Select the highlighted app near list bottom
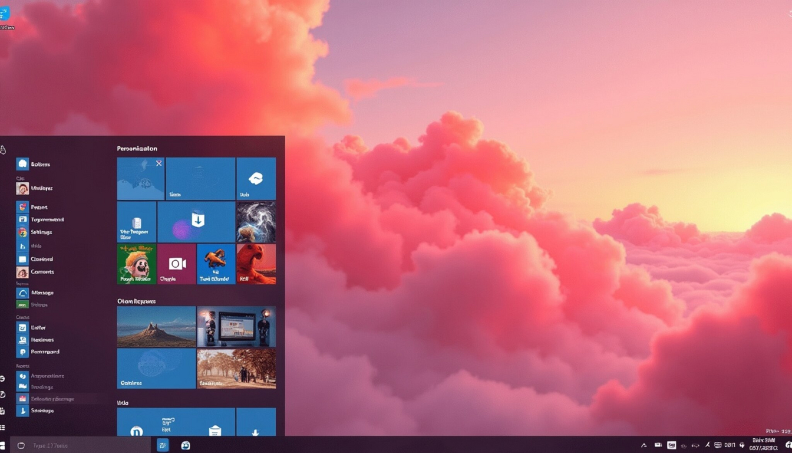 tap(53, 399)
